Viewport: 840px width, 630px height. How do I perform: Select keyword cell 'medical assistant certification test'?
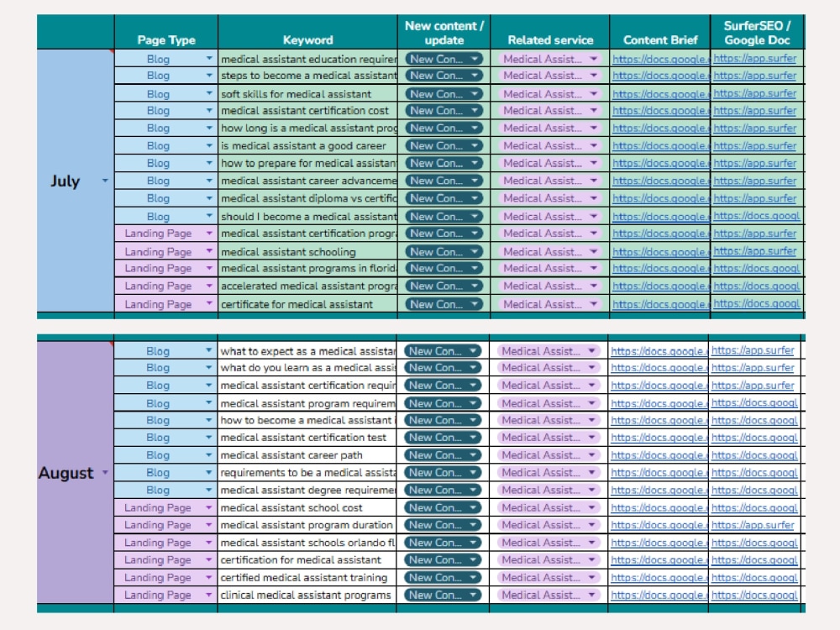click(x=307, y=437)
